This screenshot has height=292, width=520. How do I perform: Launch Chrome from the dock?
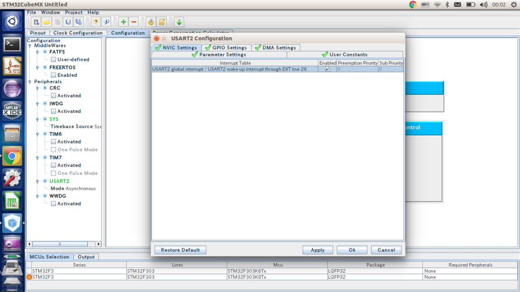point(12,156)
